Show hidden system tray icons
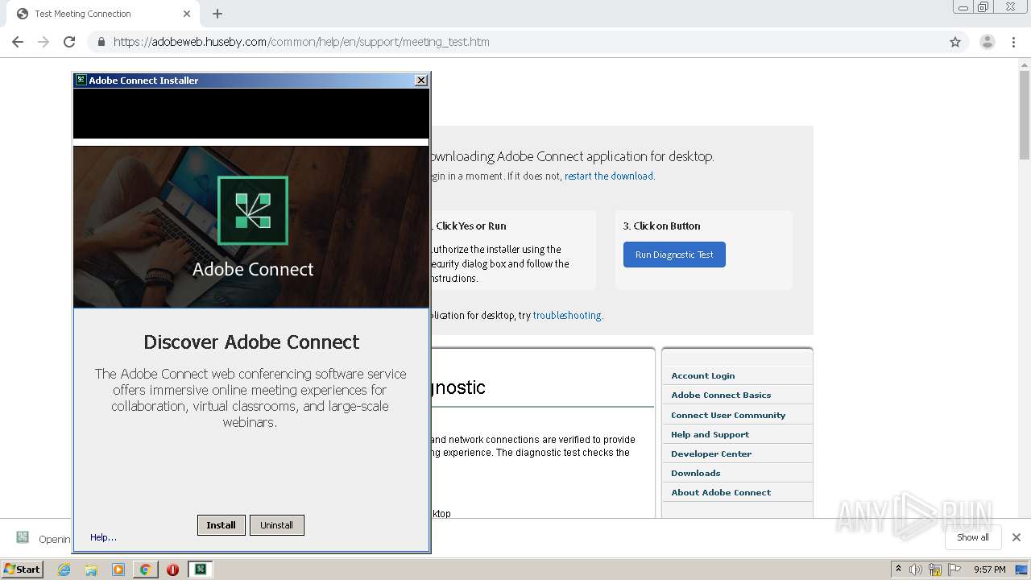Viewport: 1031px width, 580px height. pos(898,569)
